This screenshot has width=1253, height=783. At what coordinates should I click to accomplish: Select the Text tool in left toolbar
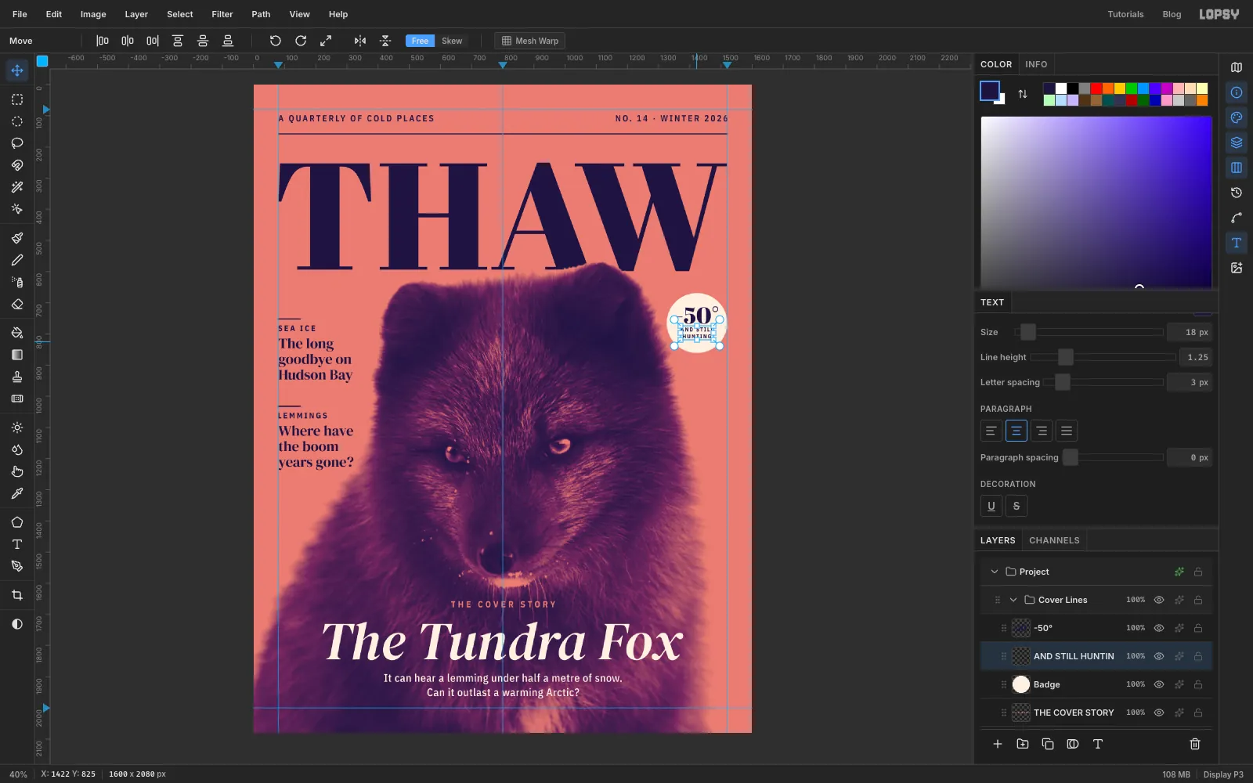pyautogui.click(x=17, y=544)
